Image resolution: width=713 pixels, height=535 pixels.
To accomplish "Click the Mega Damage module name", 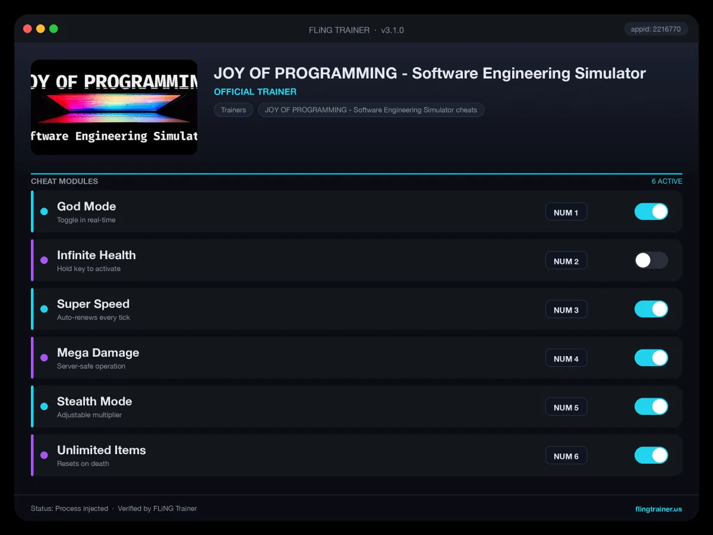I will [98, 353].
